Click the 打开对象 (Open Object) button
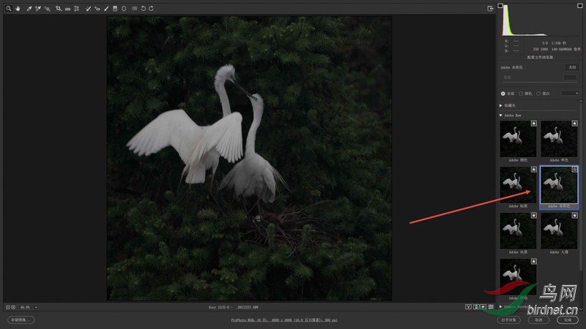The width and height of the screenshot is (586, 329). [x=508, y=319]
